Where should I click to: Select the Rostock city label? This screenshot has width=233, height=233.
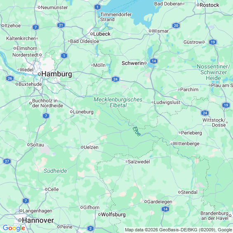click(209, 5)
